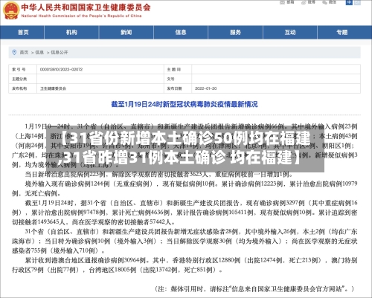Open the 信息 navigation tab

181,32
